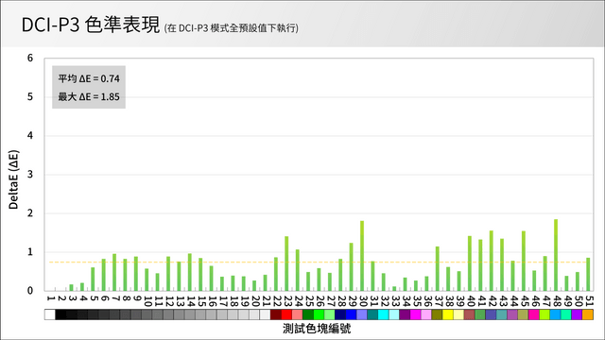
Task: Click the white color swatch for patch 1
Action: [x=50, y=314]
